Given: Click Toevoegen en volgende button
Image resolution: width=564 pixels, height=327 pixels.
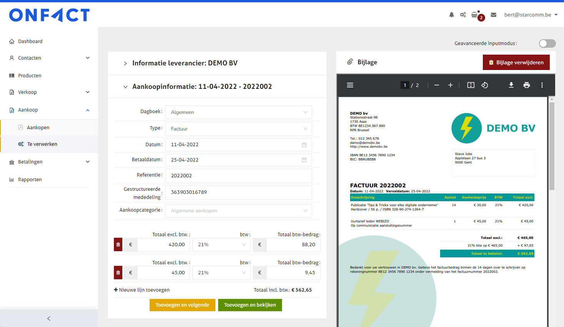Looking at the screenshot, I should (x=182, y=305).
